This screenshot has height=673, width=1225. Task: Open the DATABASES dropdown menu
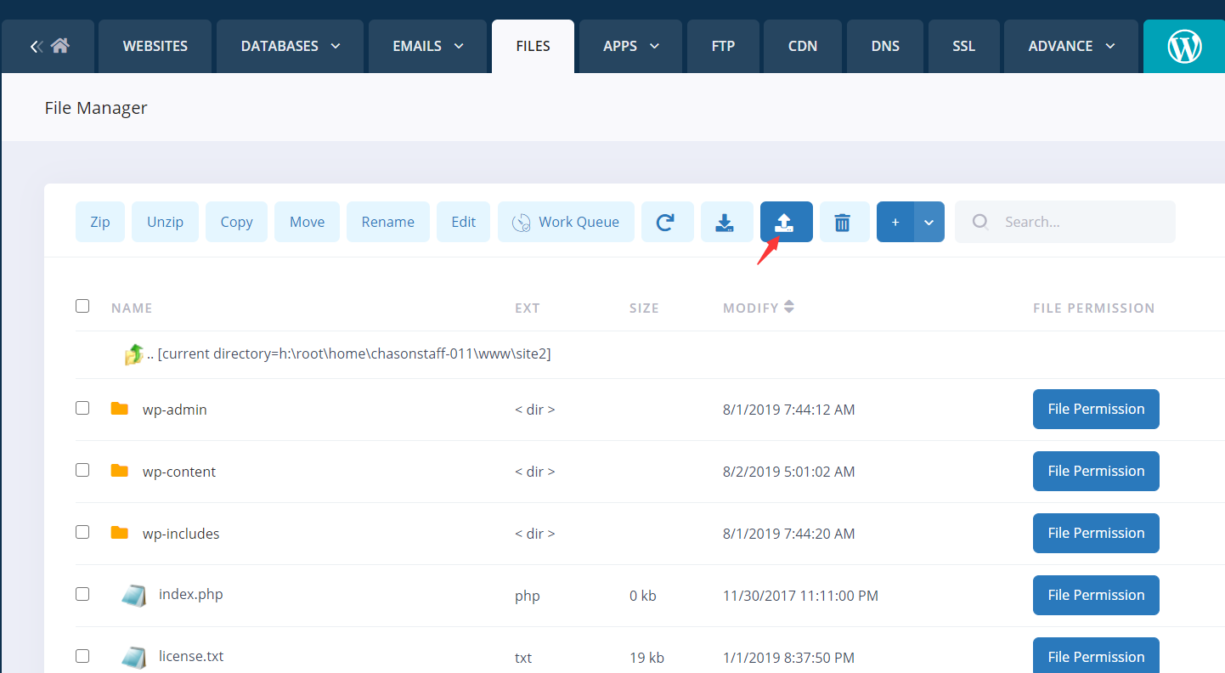click(289, 46)
